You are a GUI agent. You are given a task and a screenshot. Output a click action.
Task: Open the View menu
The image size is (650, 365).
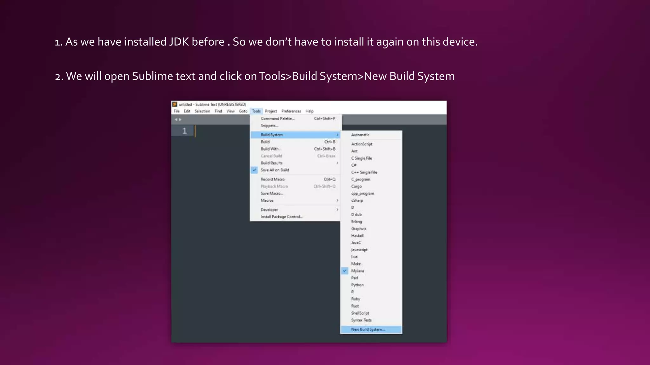(230, 111)
